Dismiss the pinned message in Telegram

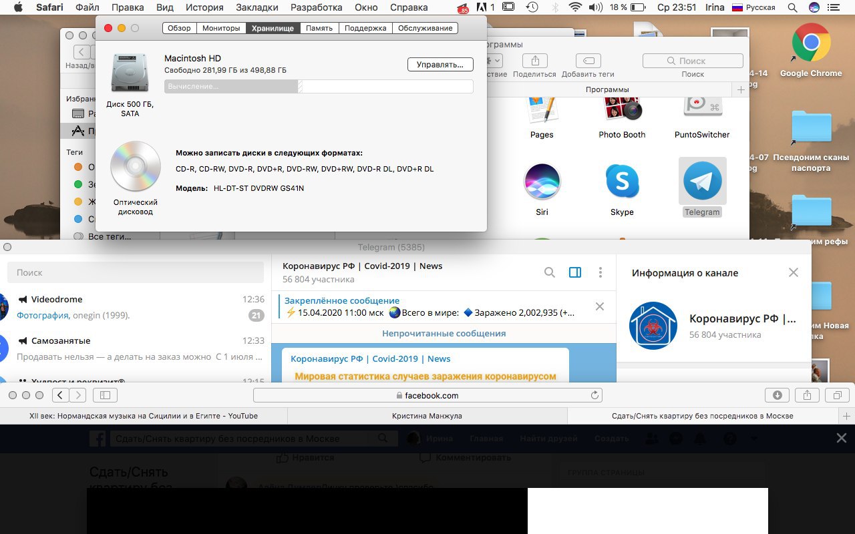599,306
